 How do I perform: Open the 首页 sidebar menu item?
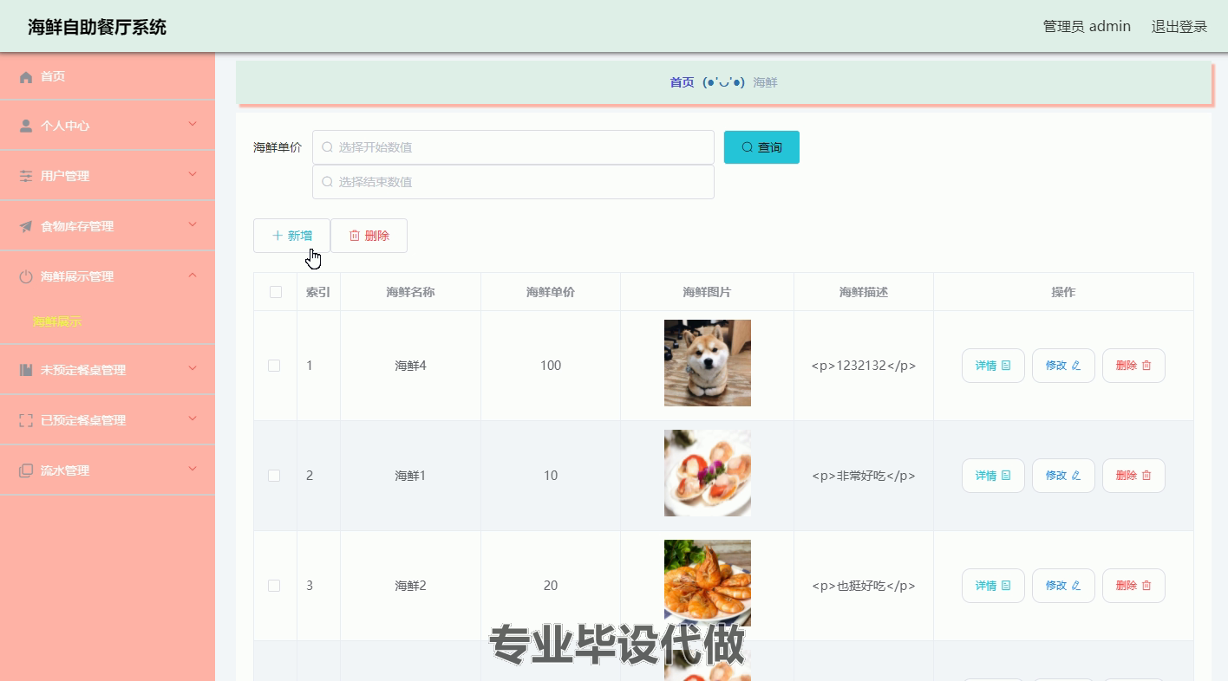click(x=108, y=76)
